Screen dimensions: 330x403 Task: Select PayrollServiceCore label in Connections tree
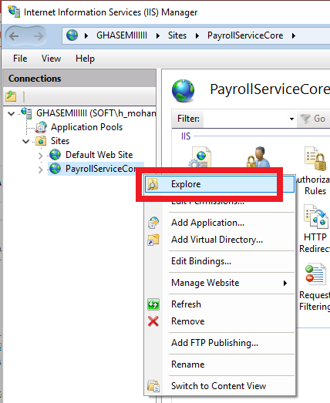[x=100, y=169]
